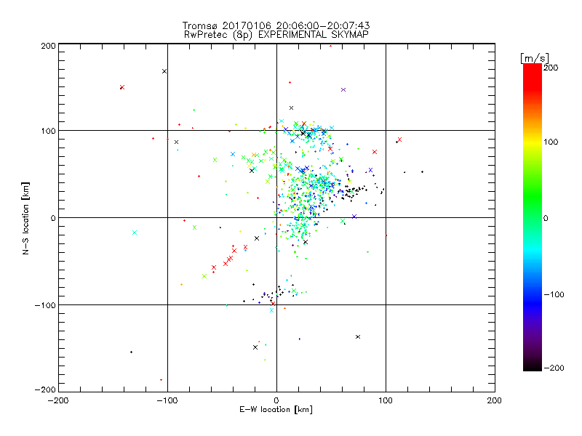Click the '[m/s]' colorbar unit label
This screenshot has height=436, width=582.
click(535, 58)
